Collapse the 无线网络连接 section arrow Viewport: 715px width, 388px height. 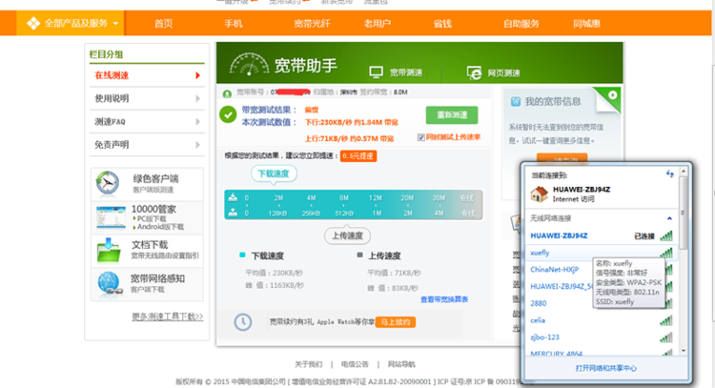668,219
